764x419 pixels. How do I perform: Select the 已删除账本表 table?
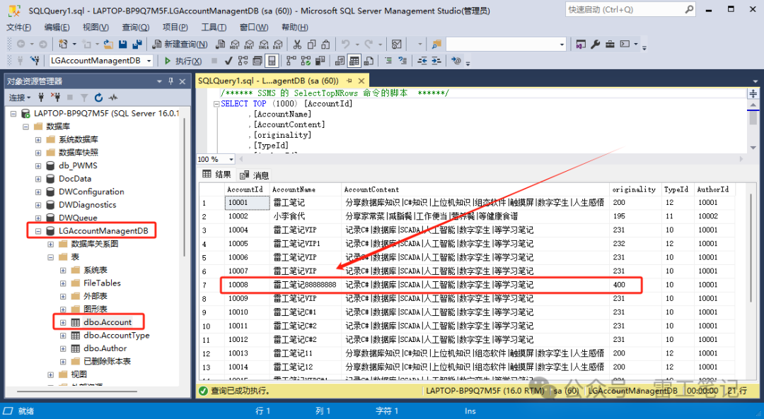(107, 361)
